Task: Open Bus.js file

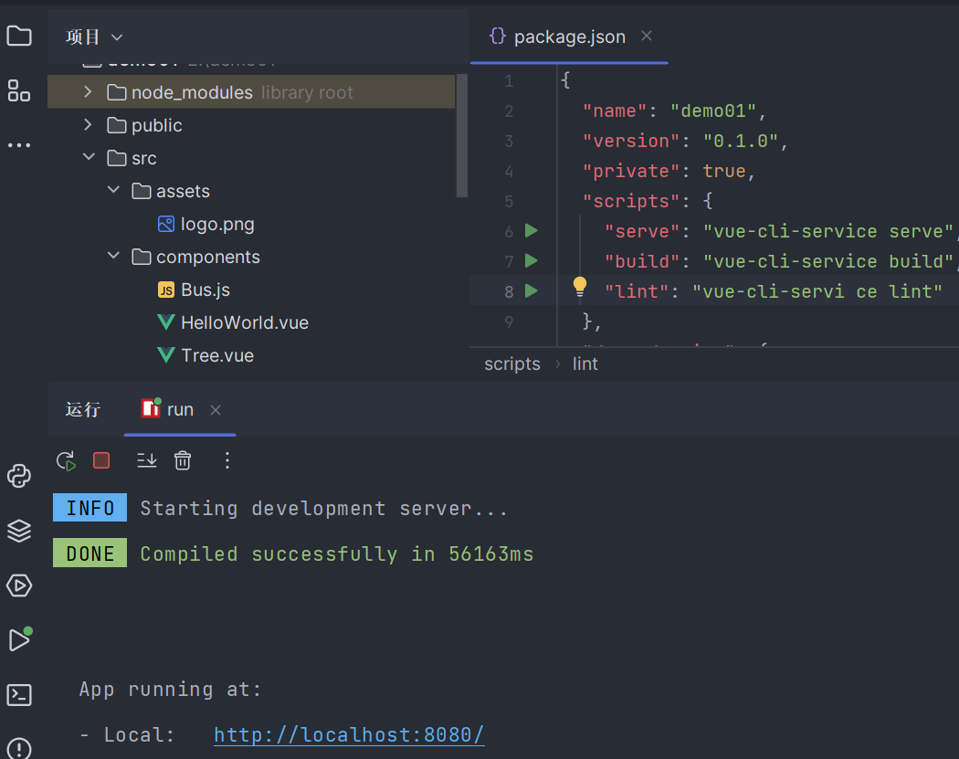Action: [205, 290]
